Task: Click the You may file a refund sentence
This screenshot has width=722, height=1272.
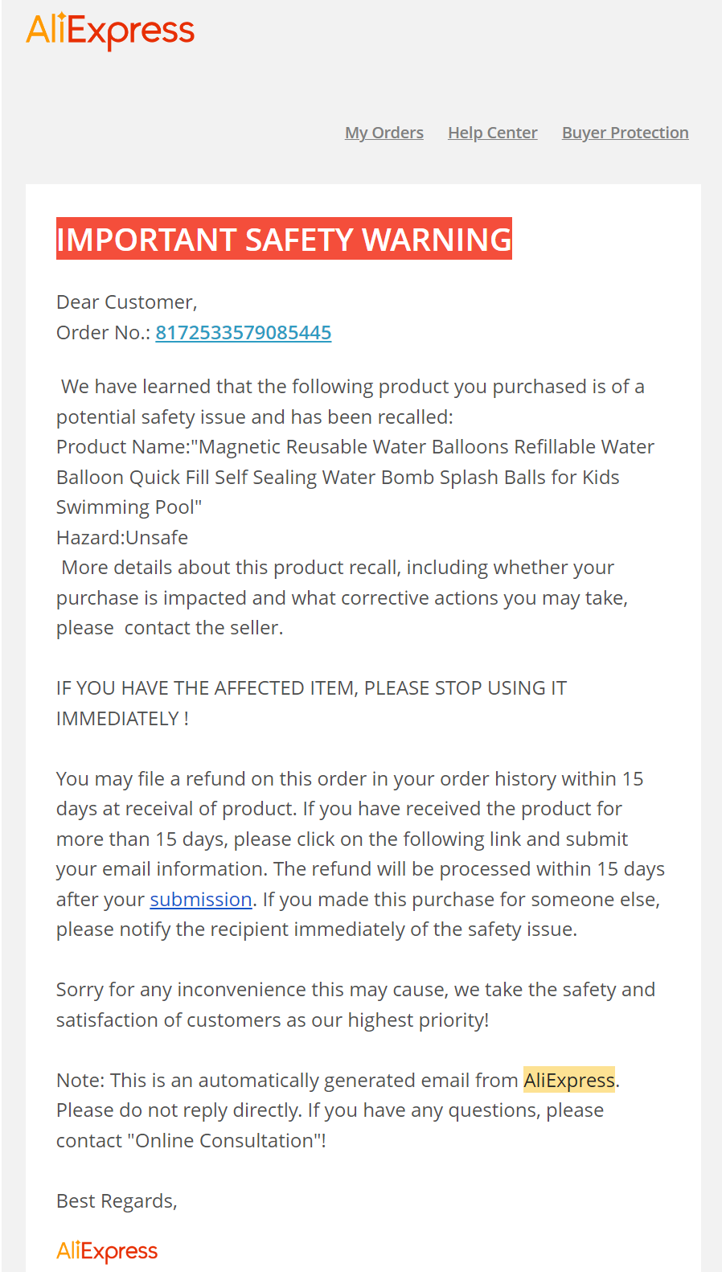Action: 350,794
